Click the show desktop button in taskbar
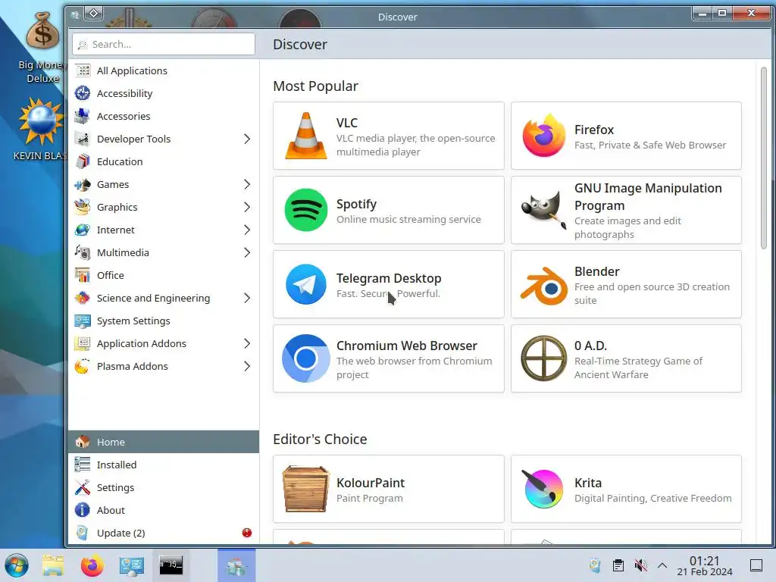The image size is (776, 582). pyautogui.click(x=756, y=565)
